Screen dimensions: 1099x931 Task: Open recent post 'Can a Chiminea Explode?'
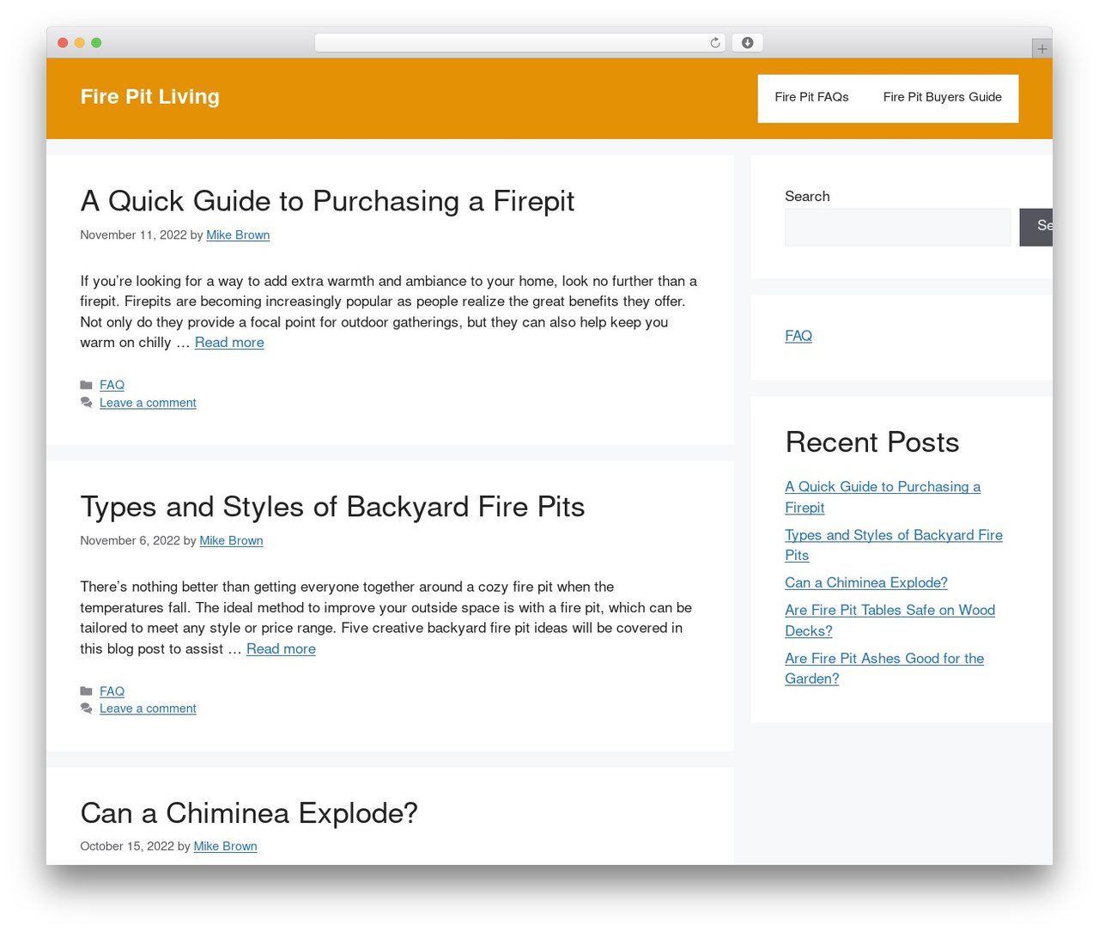(x=866, y=583)
